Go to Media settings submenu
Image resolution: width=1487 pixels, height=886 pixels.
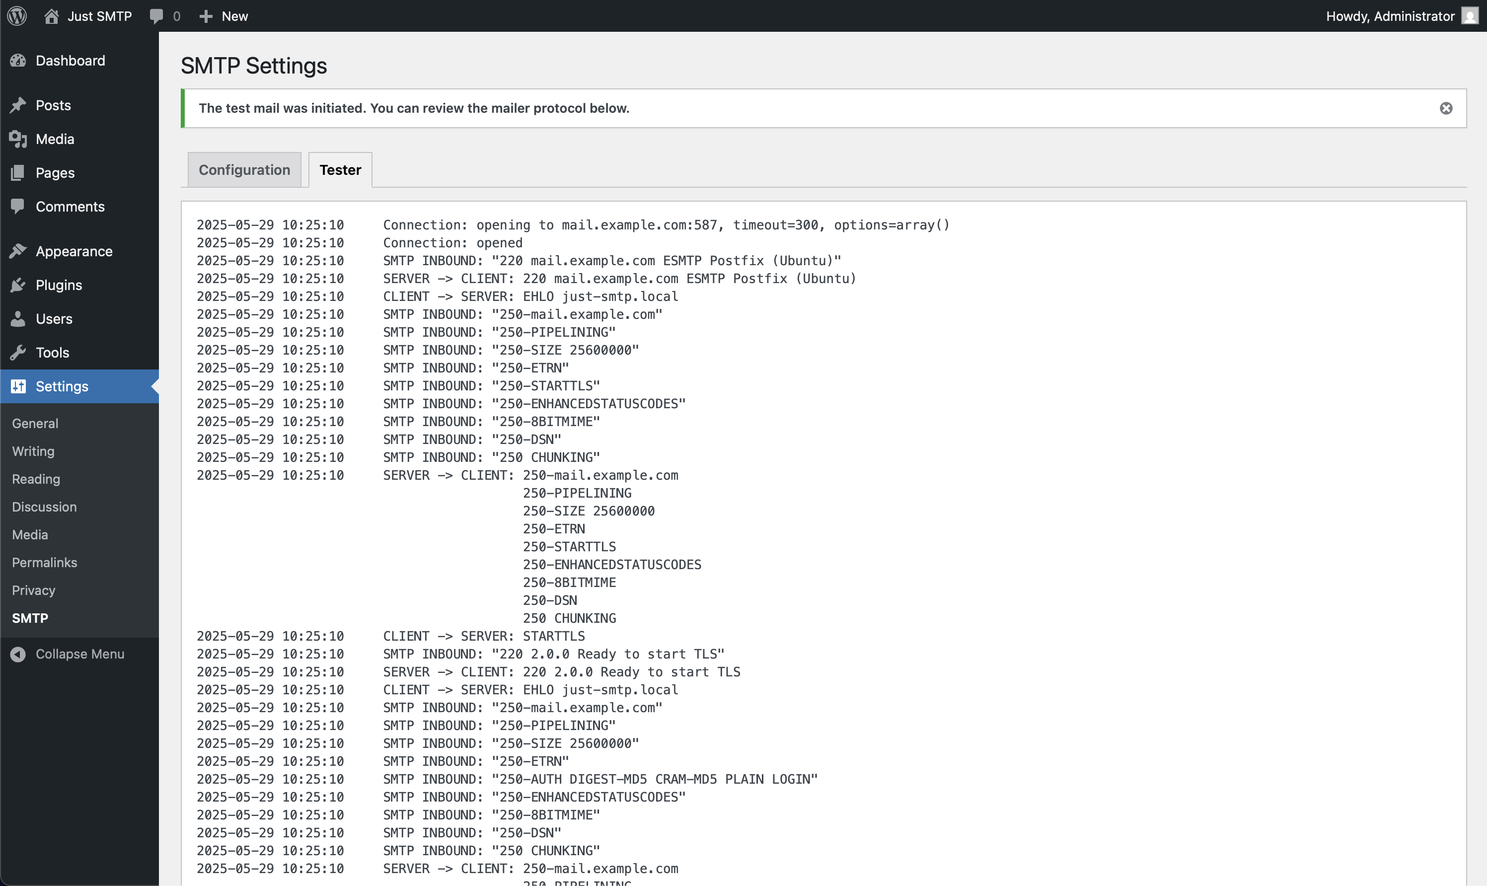[x=30, y=534]
